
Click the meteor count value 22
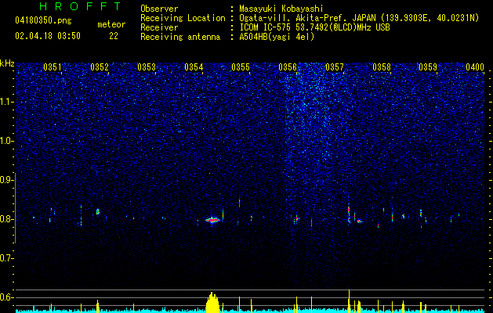tap(114, 36)
